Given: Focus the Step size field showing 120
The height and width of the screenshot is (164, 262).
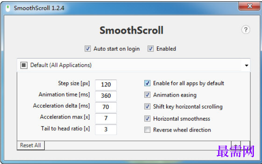Looking at the screenshot, I should coord(106,84).
